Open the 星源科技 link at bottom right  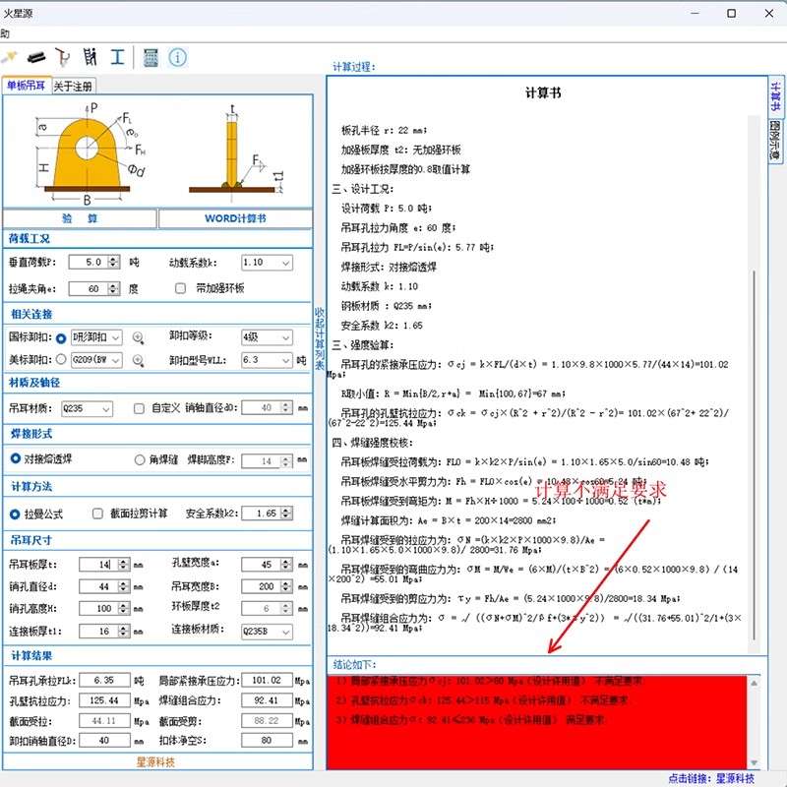pos(735,778)
